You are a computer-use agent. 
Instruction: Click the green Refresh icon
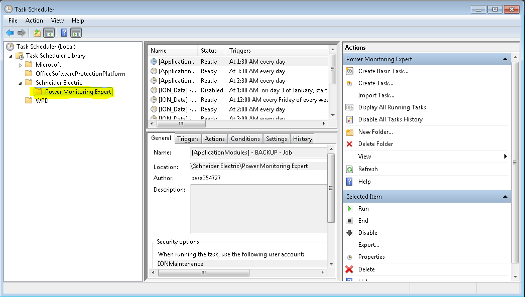coord(349,169)
